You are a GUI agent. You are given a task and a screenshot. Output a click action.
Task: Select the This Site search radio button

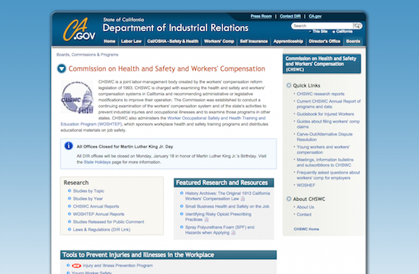310,31
